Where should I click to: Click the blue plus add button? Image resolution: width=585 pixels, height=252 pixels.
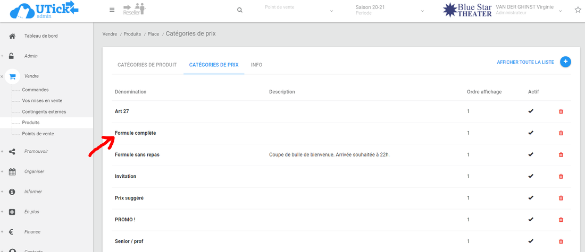pos(565,62)
